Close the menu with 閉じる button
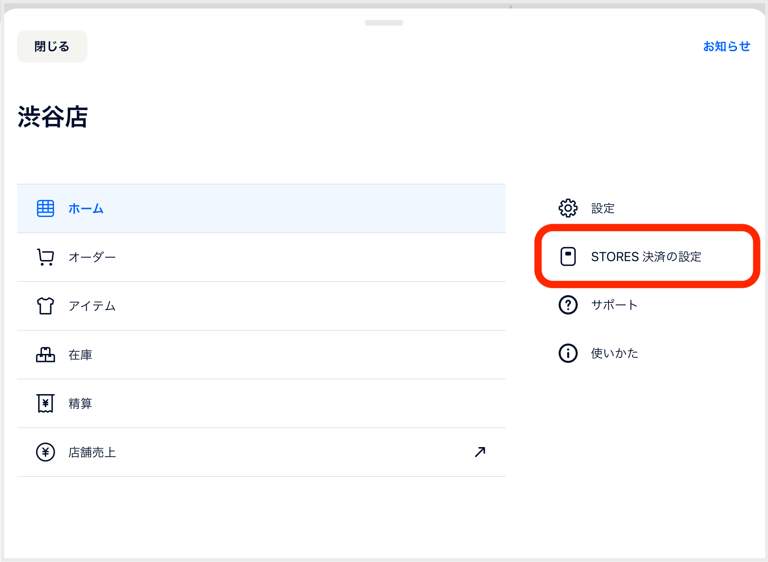Screen dimensions: 768x562 (52, 47)
